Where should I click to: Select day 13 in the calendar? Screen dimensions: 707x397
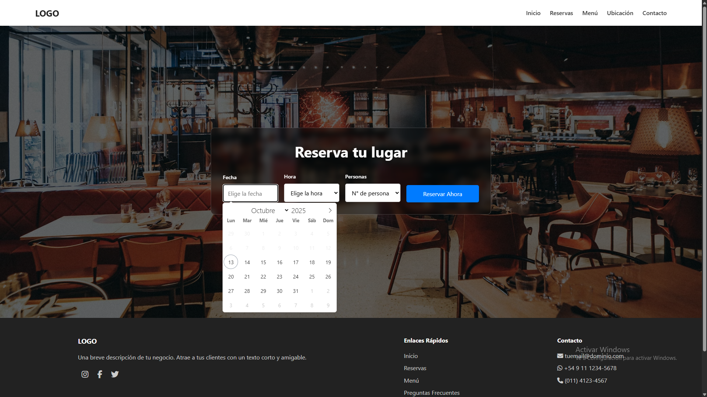pos(231,262)
